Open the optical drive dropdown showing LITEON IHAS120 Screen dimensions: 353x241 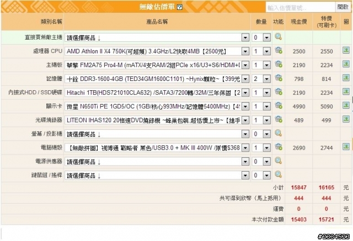pyautogui.click(x=157, y=121)
